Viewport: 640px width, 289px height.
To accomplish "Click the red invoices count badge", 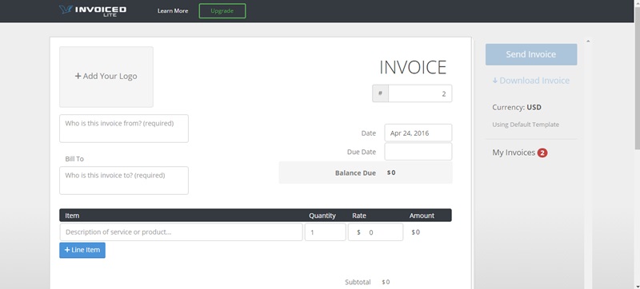I will point(542,153).
